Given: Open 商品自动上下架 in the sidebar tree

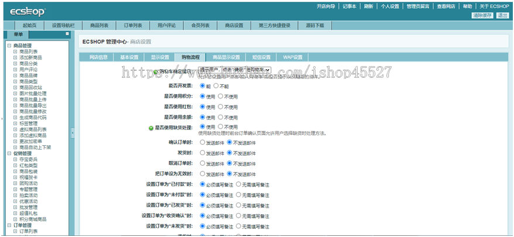Looking at the screenshot, I should point(35,147).
